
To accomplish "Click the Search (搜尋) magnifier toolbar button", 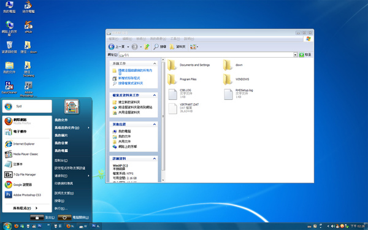I will pos(160,47).
